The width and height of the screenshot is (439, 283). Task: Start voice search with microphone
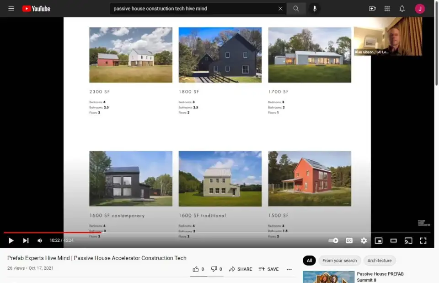tap(315, 9)
